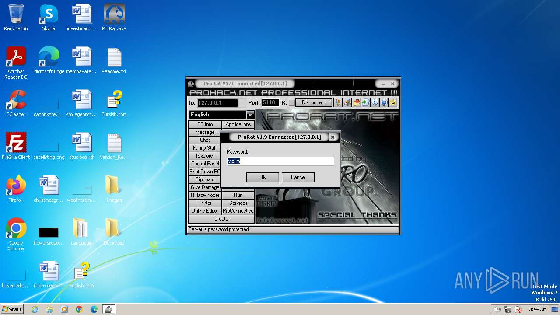Minimize the ProRat main window
The width and height of the screenshot is (560, 315).
coord(383,84)
